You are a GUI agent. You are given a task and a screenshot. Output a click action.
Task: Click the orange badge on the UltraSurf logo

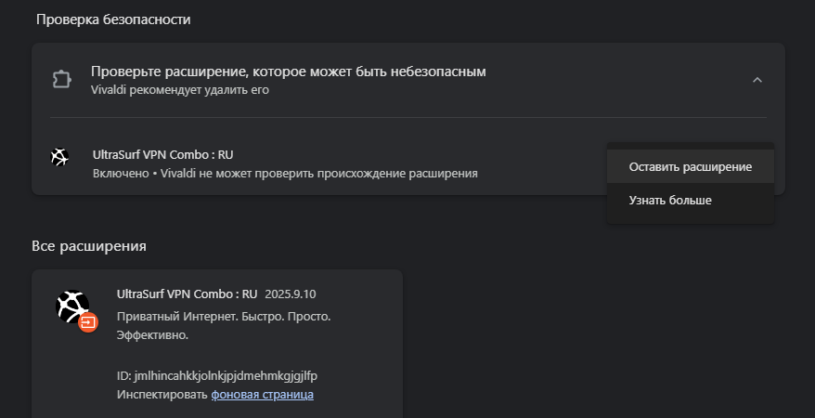pyautogui.click(x=88, y=322)
